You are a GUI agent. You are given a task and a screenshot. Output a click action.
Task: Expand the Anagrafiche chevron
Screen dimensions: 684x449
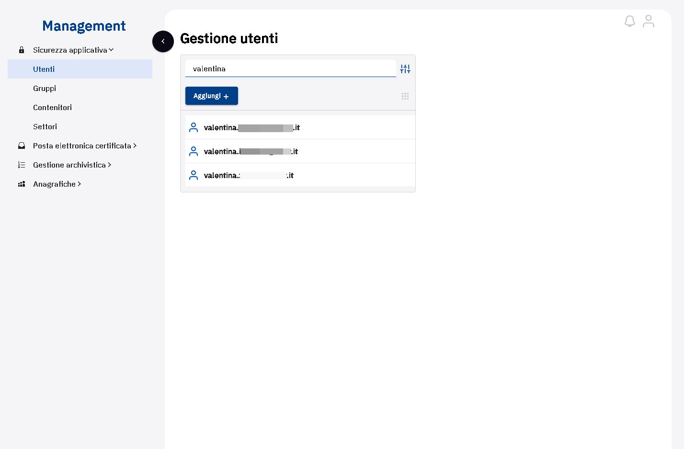click(80, 184)
